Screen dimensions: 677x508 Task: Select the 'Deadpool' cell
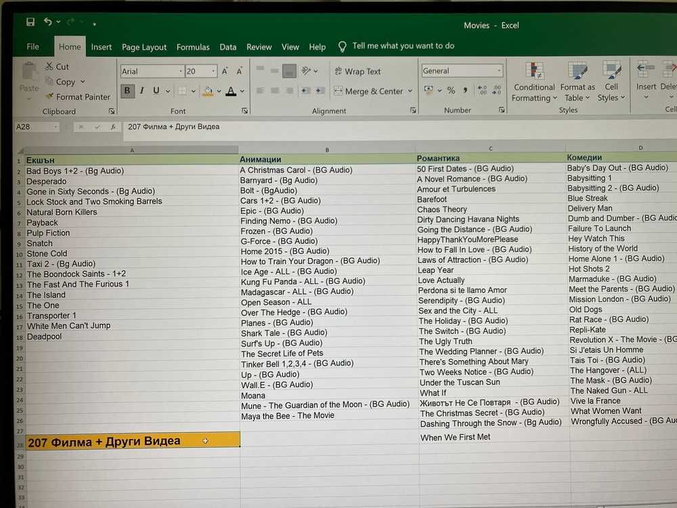tap(133, 337)
